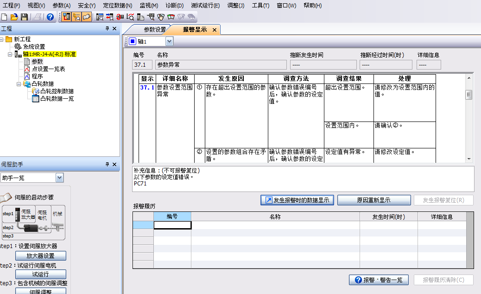Save project with the floppy disk icon
This screenshot has width=481, height=294.
click(x=24, y=17)
